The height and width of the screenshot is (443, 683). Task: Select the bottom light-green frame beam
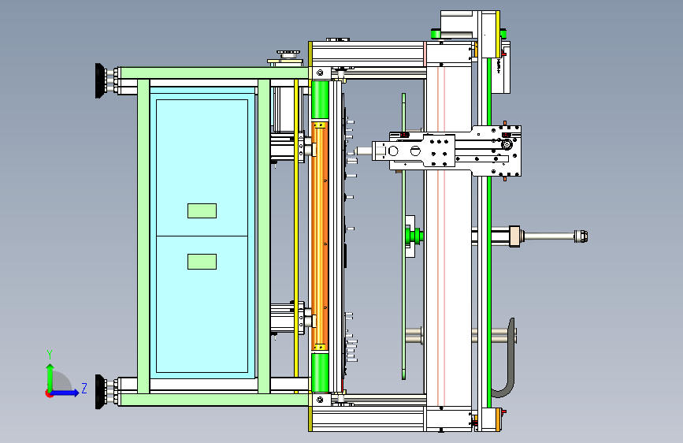click(x=214, y=400)
